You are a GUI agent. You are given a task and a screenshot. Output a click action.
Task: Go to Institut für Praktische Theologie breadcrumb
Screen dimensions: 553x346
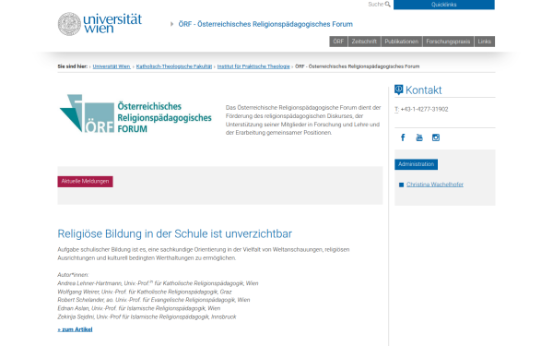pyautogui.click(x=253, y=66)
